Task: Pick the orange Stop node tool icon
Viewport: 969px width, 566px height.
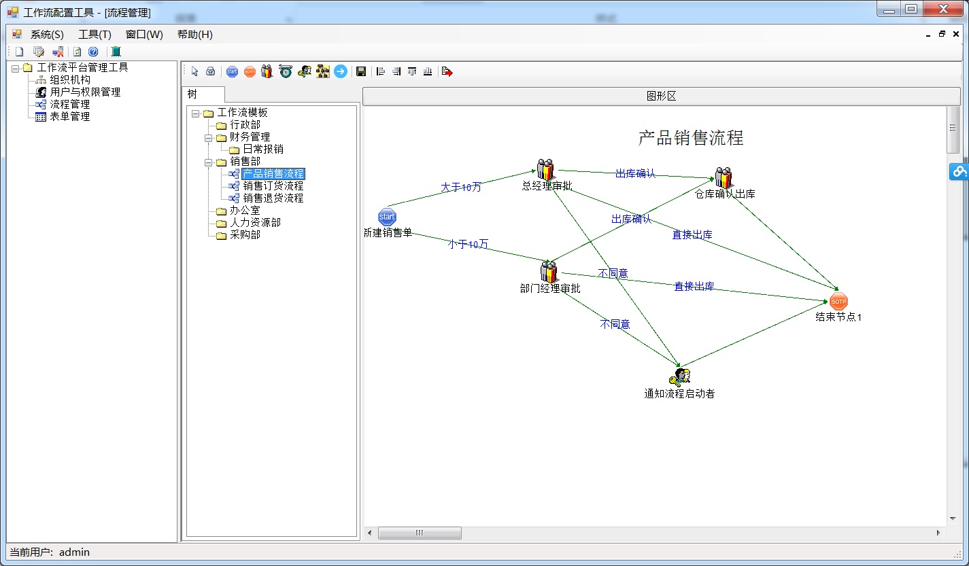Action: (x=250, y=71)
